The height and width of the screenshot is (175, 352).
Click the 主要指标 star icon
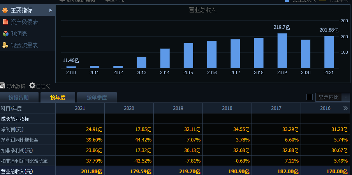tap(5, 11)
